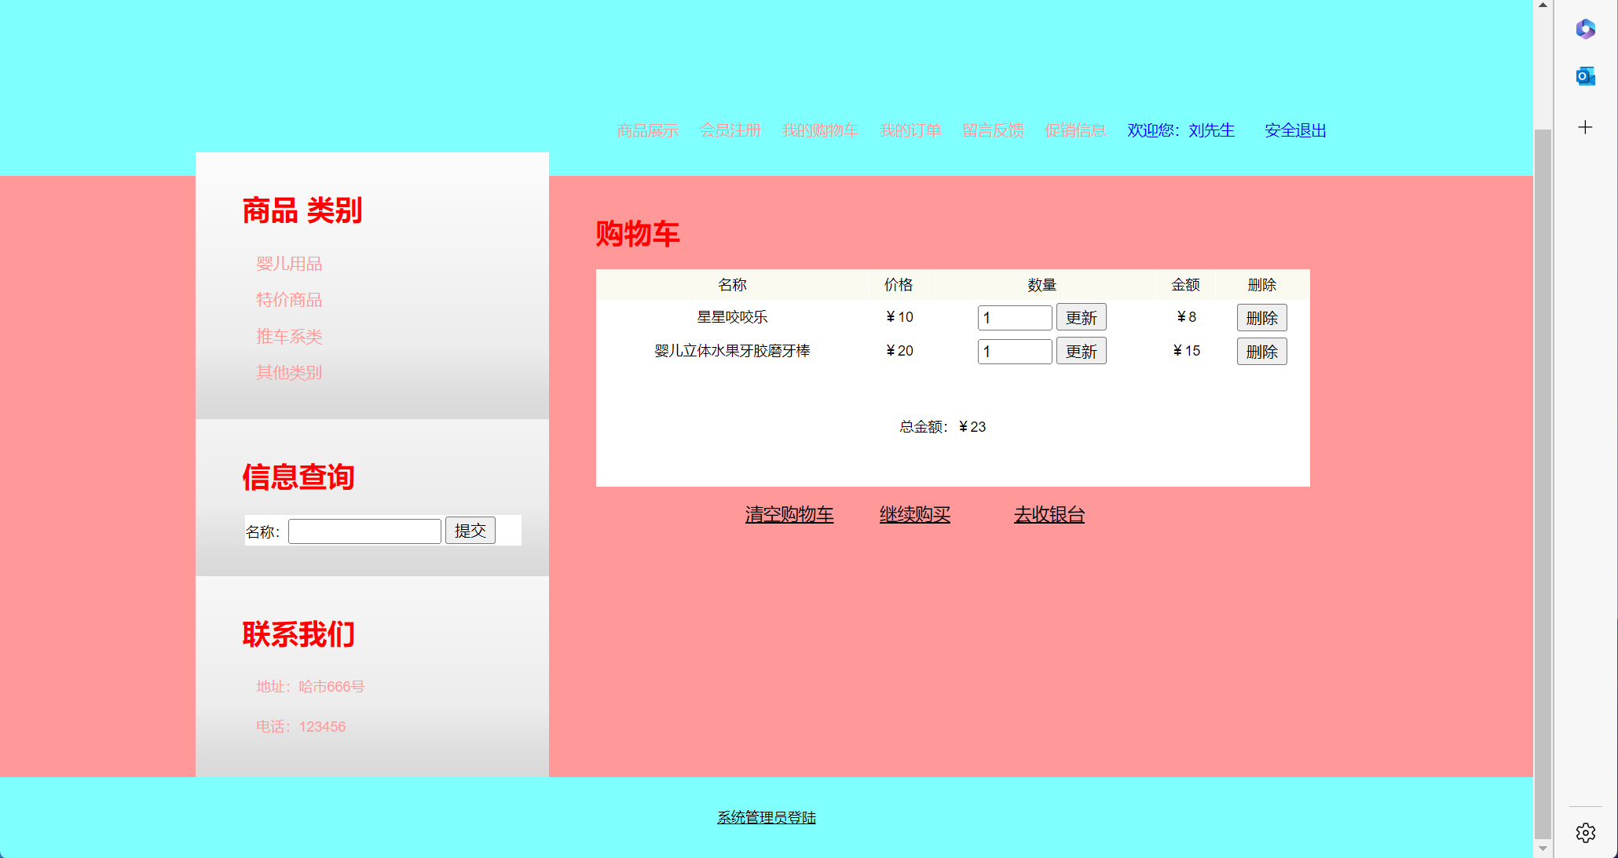Image resolution: width=1618 pixels, height=858 pixels.
Task: Open the Copilot sidebar icon
Action: pyautogui.click(x=1585, y=29)
